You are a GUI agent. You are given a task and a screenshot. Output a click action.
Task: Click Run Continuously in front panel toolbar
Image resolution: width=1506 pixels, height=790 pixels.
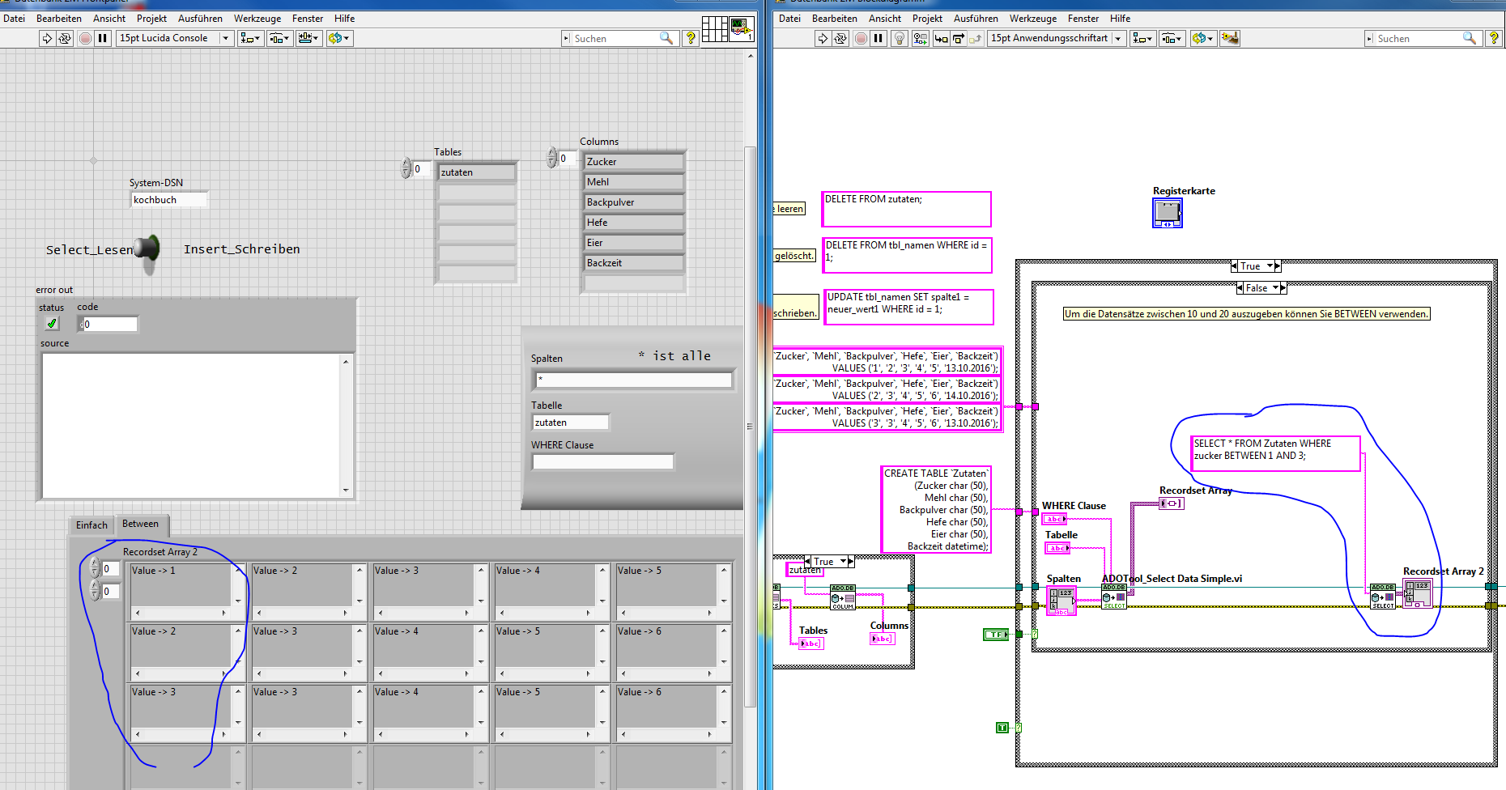(65, 38)
